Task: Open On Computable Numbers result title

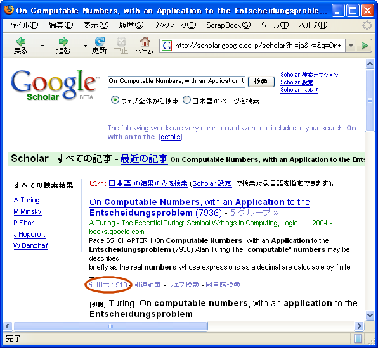Action: [x=200, y=207]
